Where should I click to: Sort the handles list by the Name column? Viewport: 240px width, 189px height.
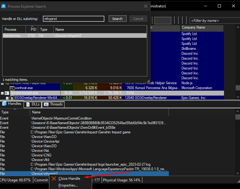click(99, 112)
